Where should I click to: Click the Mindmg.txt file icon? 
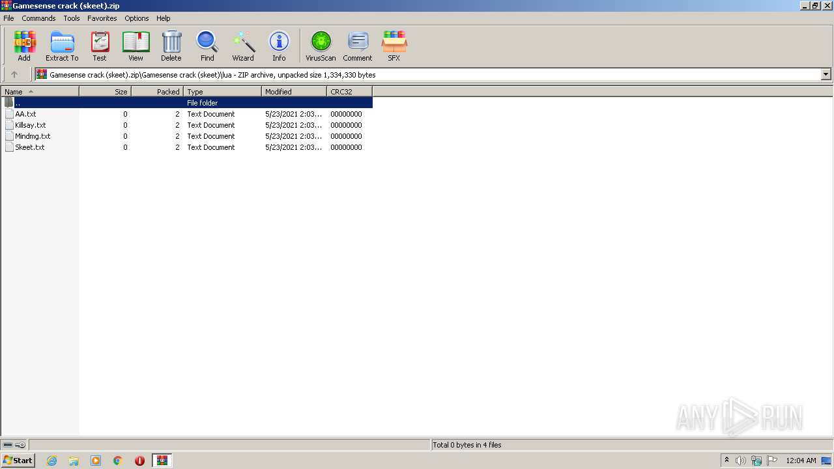pyautogui.click(x=9, y=136)
